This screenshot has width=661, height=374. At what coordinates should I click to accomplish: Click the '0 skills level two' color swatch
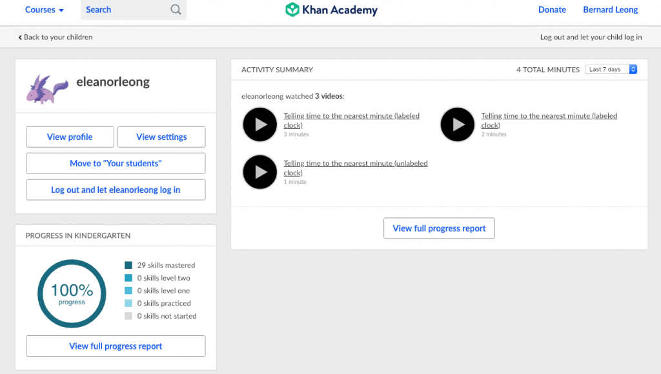[x=128, y=278]
